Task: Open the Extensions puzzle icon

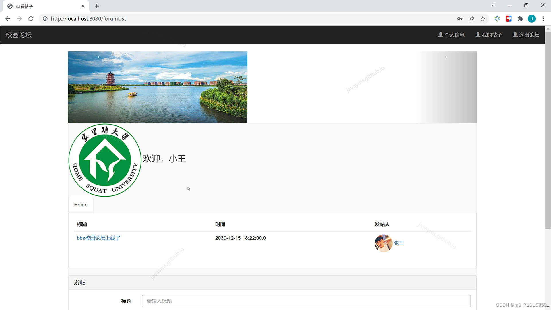Action: tap(520, 19)
